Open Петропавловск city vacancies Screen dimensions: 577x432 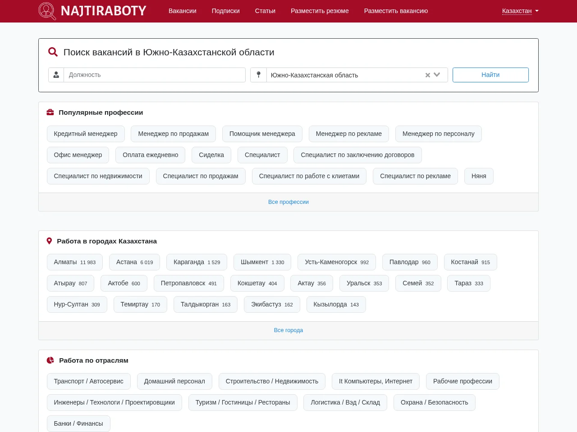[189, 283]
